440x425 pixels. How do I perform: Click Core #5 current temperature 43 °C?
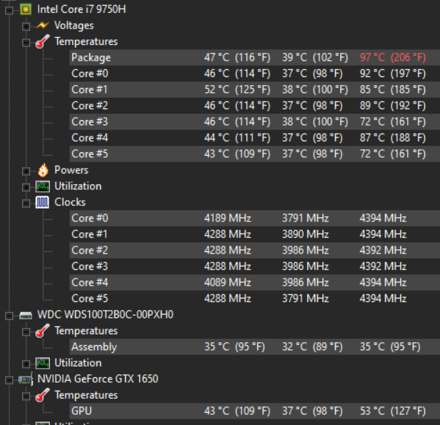pos(237,154)
